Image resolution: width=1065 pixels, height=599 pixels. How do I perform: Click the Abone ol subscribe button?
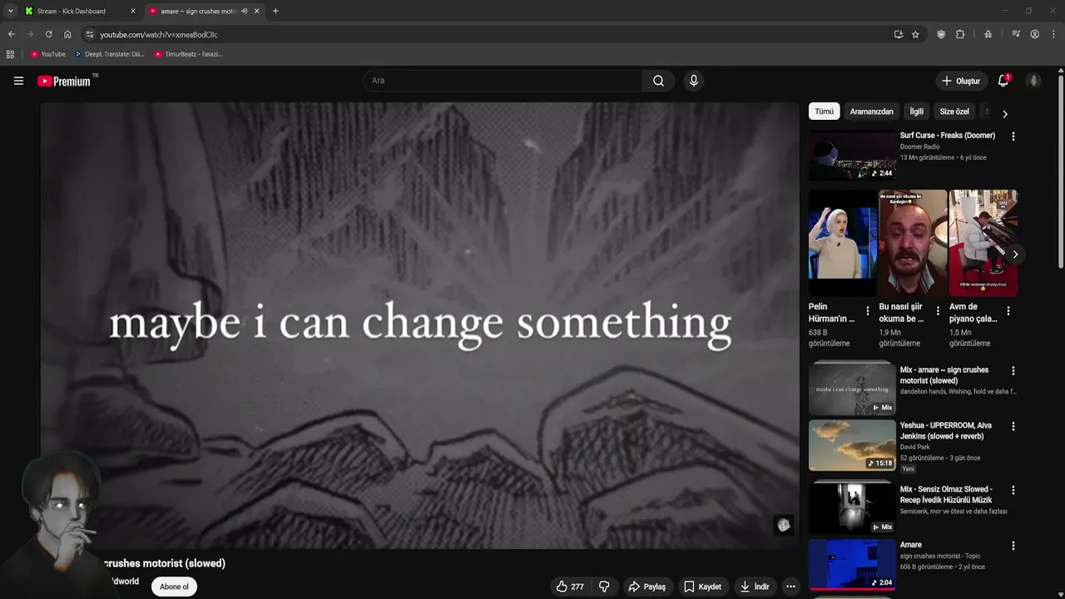pos(174,587)
